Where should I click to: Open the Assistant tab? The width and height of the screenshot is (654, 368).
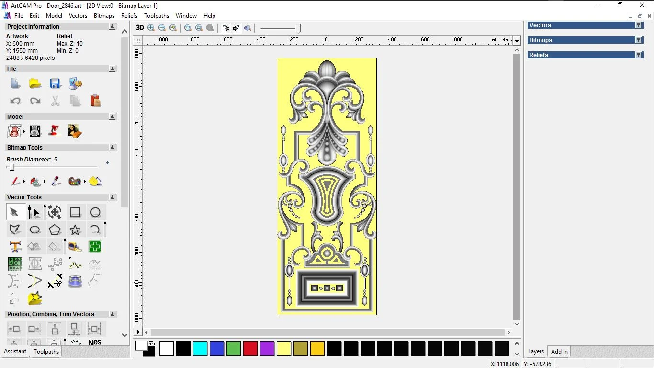pyautogui.click(x=15, y=352)
